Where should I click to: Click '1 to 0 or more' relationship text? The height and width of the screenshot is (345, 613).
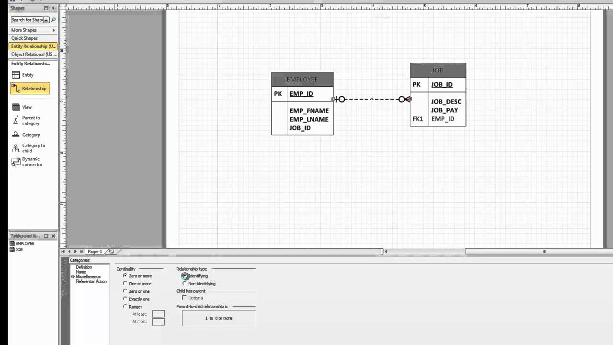tap(219, 318)
